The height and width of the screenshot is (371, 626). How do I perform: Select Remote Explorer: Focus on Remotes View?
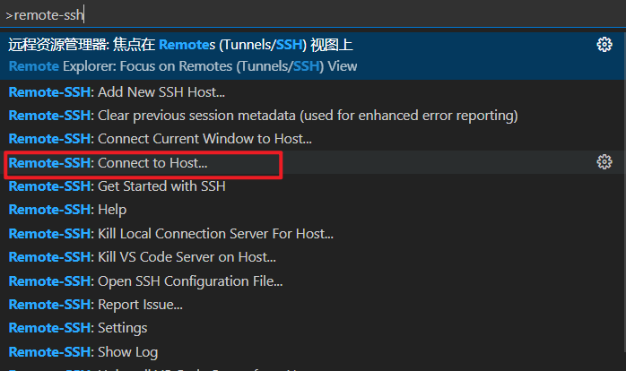coord(312,56)
